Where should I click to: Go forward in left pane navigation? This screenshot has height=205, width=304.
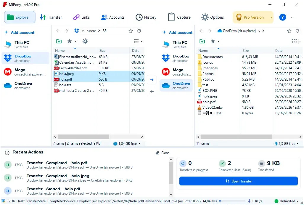click(66, 31)
